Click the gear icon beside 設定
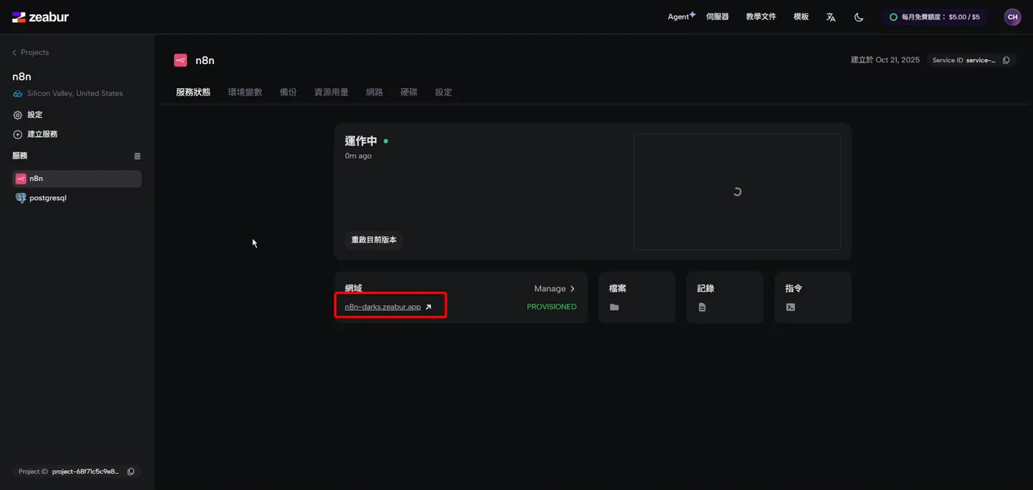 [17, 115]
